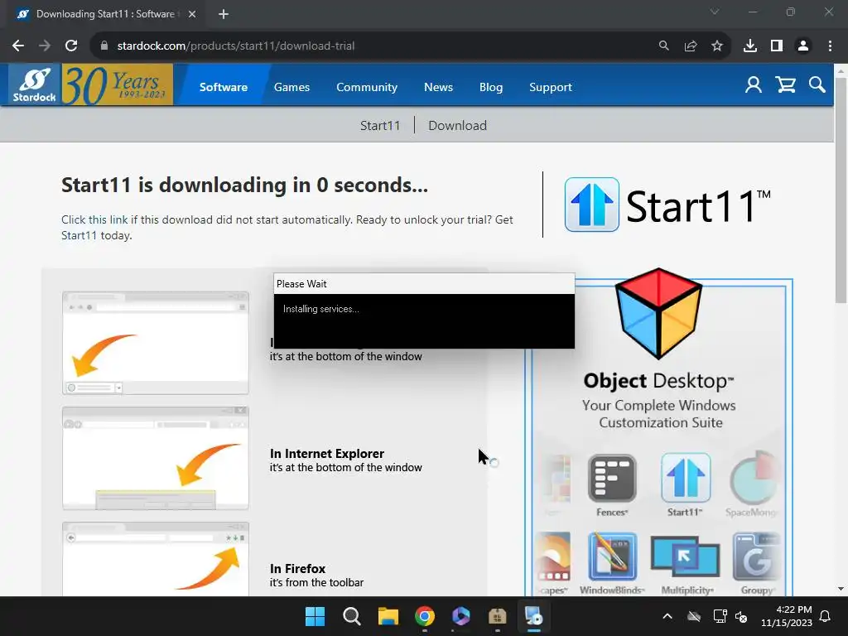Go to the News section
This screenshot has width=848, height=636.
pyautogui.click(x=438, y=87)
